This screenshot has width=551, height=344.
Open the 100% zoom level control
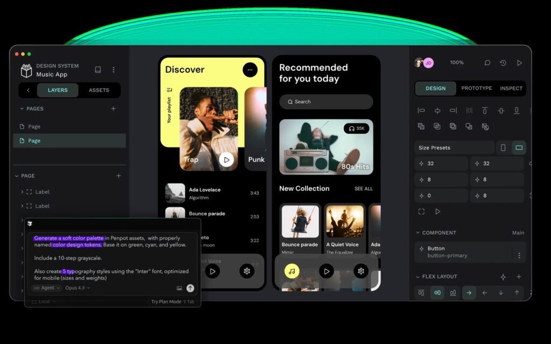click(457, 62)
